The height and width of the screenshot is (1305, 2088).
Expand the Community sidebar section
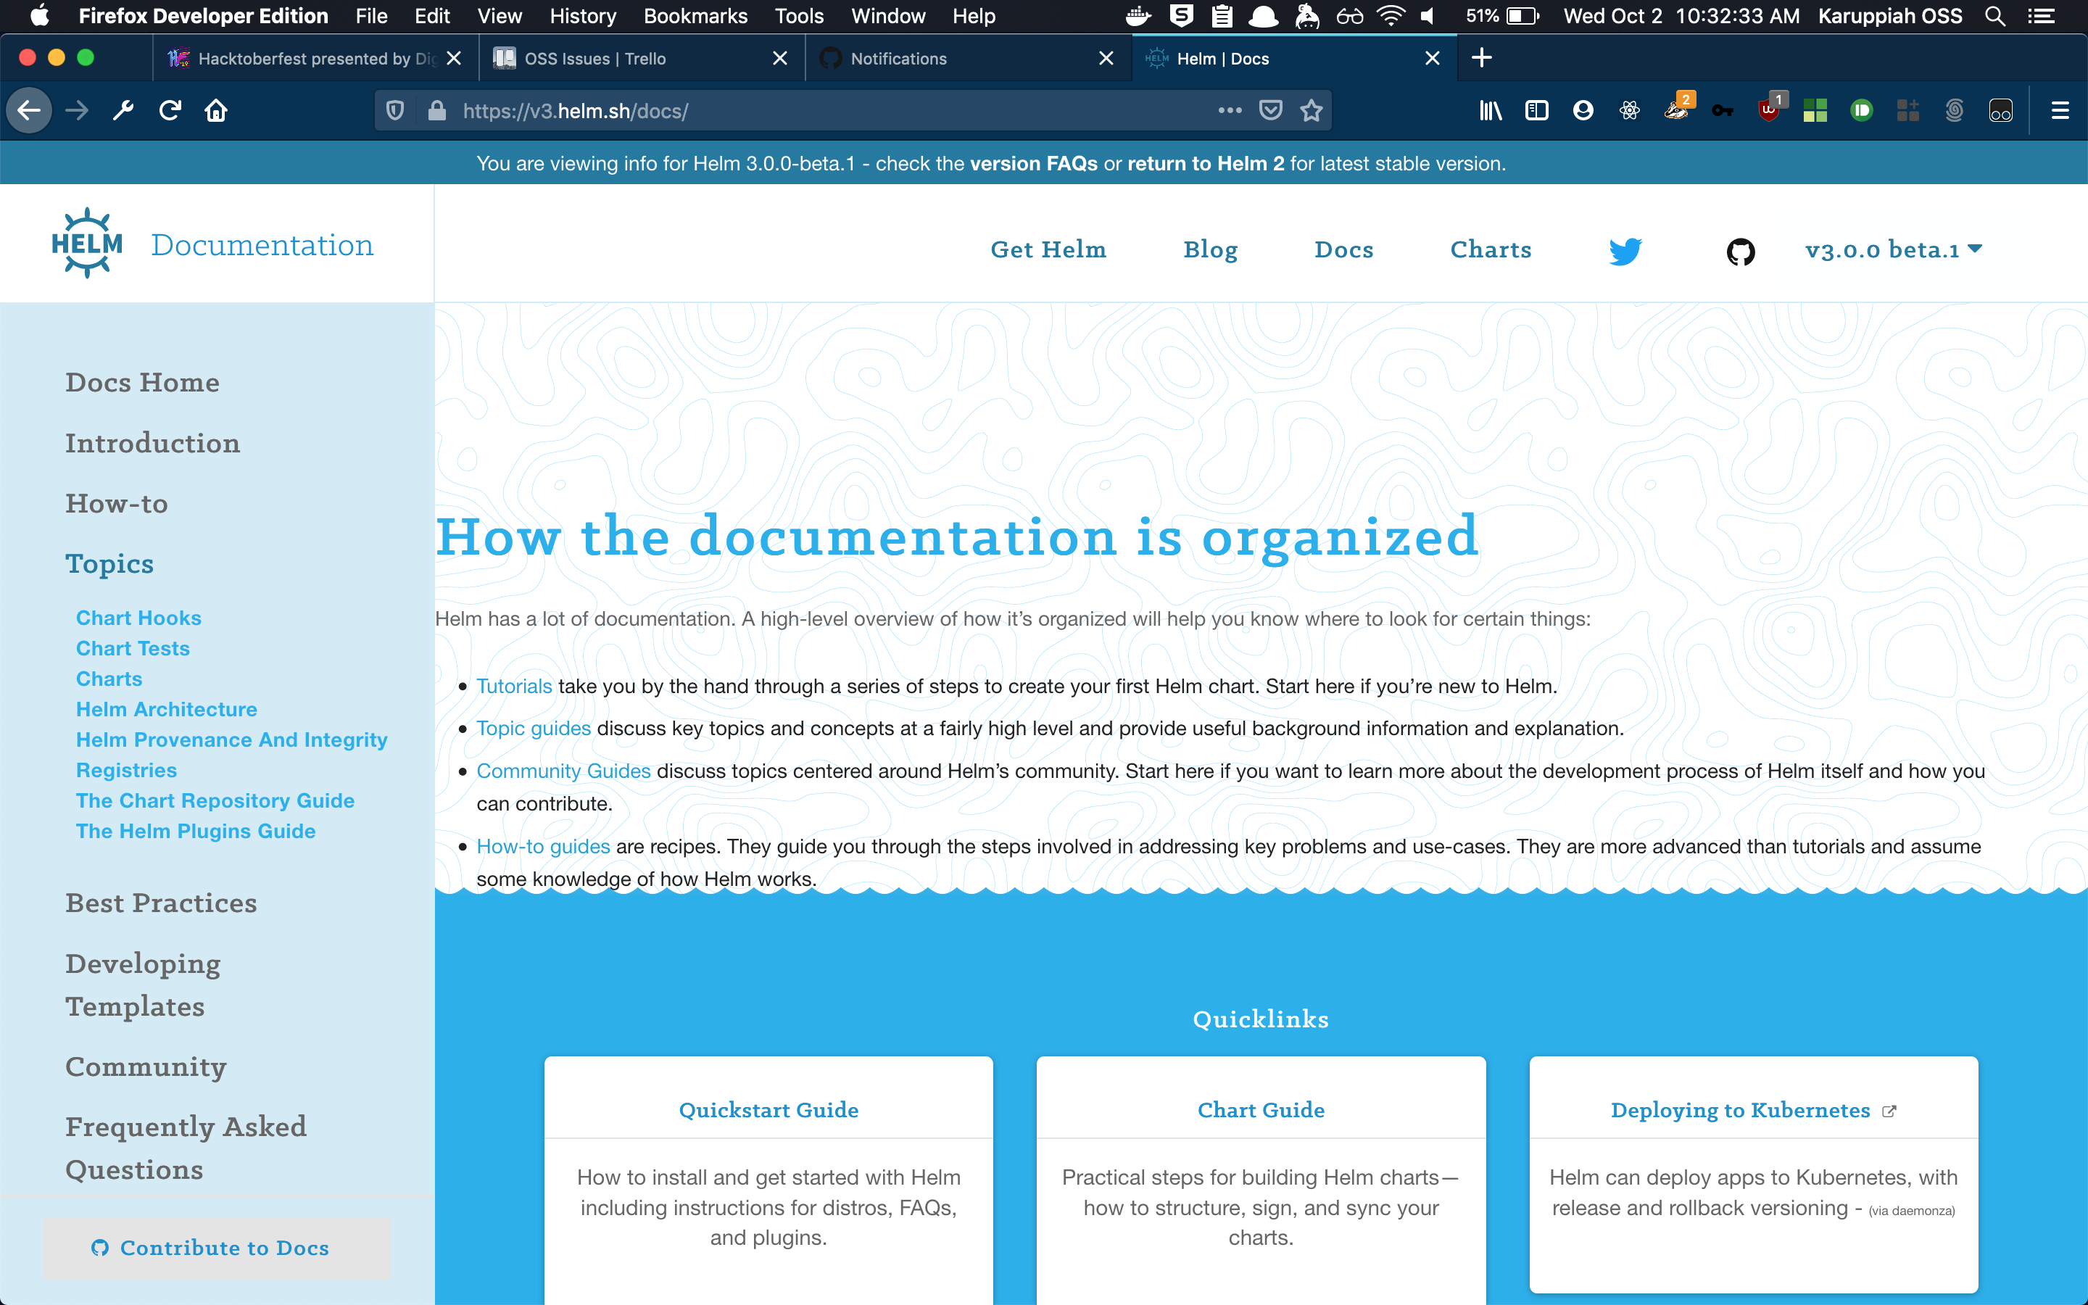coord(146,1066)
